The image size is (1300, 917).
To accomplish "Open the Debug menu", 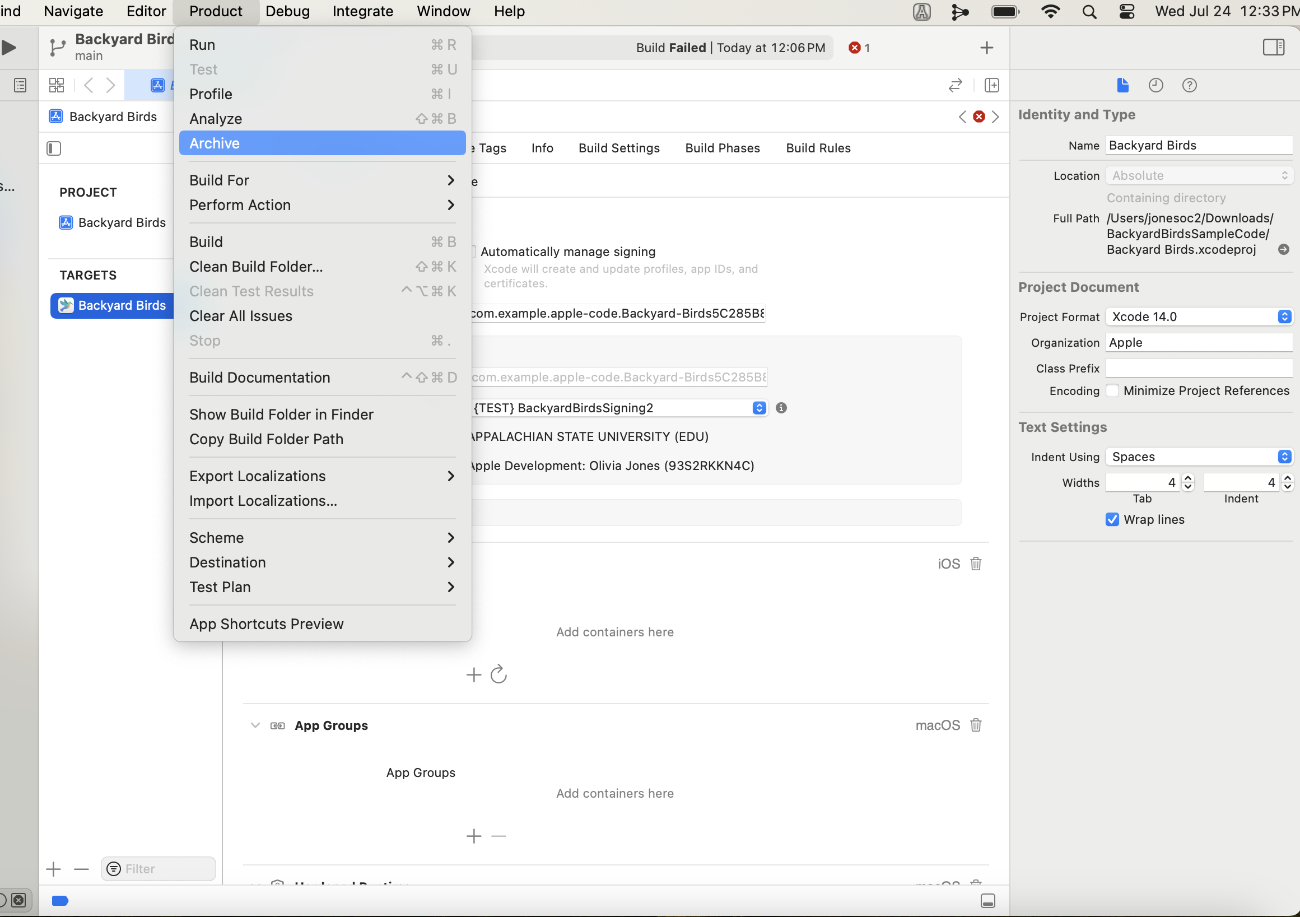I will pyautogui.click(x=288, y=11).
